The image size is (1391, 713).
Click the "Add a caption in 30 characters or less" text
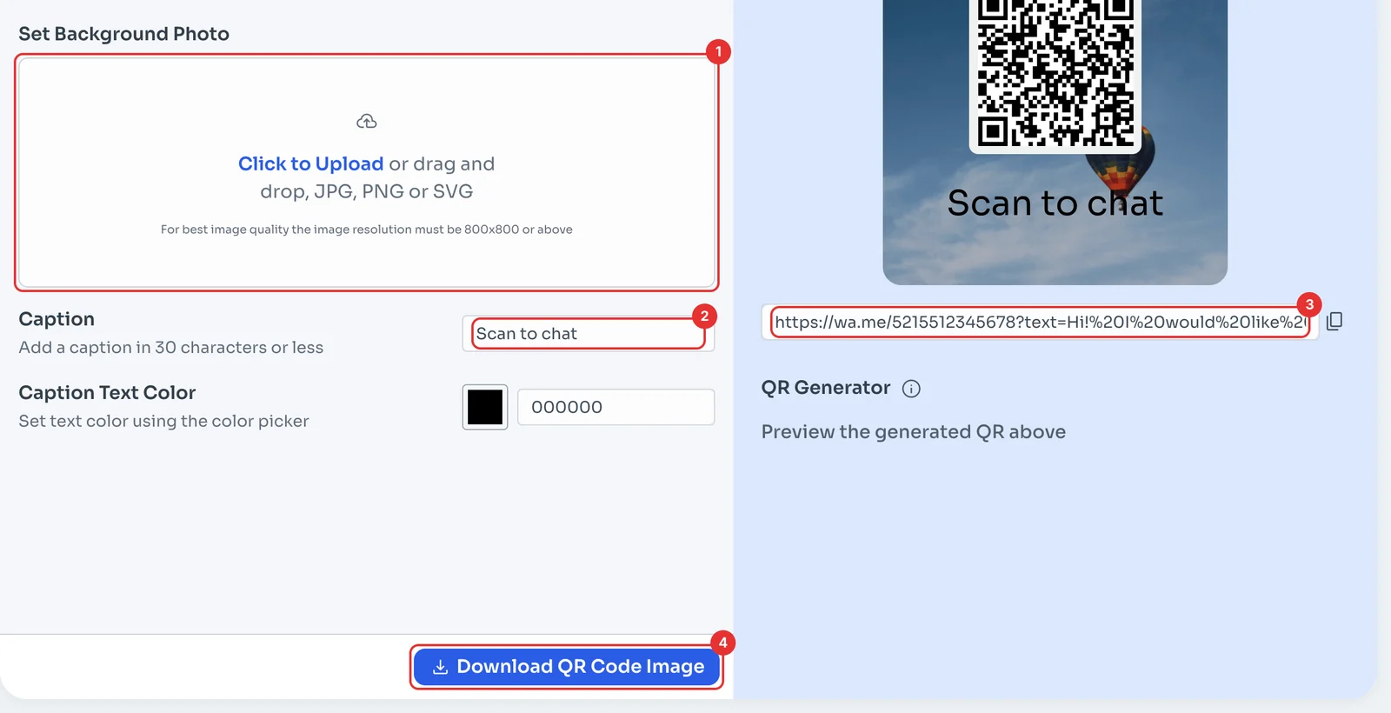[x=171, y=348]
